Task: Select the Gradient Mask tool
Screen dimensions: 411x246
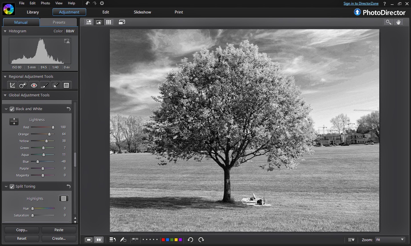Action: point(66,85)
